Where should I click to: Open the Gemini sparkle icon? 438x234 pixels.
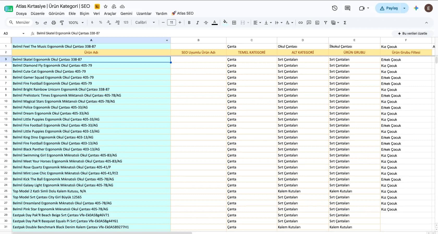[x=416, y=8]
